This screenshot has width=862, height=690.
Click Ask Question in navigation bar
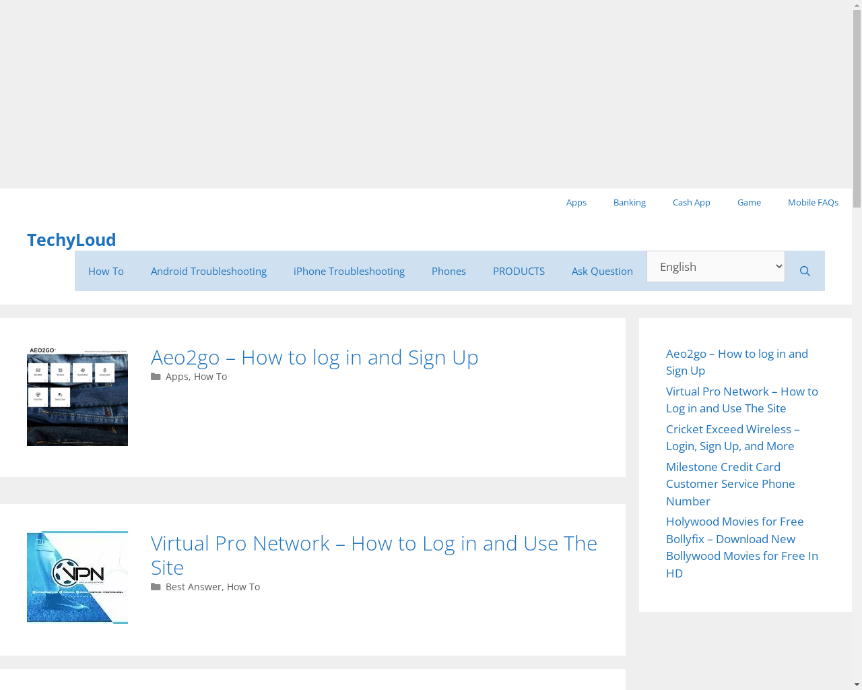(x=602, y=271)
